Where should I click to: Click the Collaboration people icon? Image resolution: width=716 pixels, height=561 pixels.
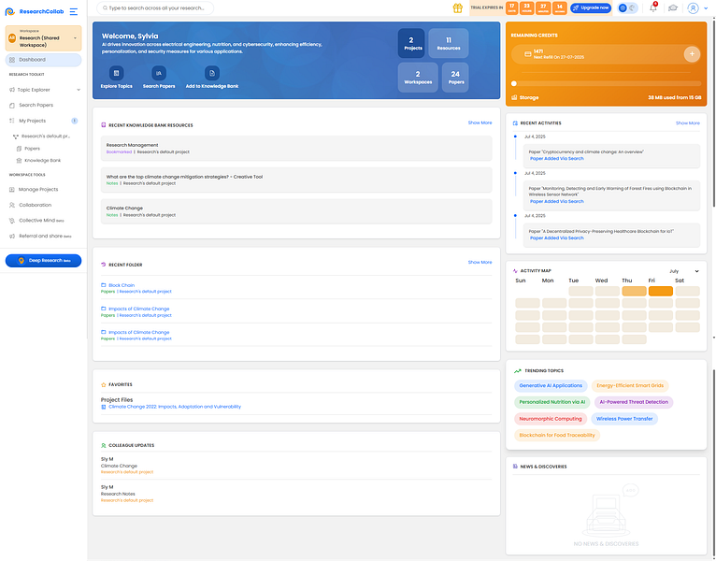[12, 205]
